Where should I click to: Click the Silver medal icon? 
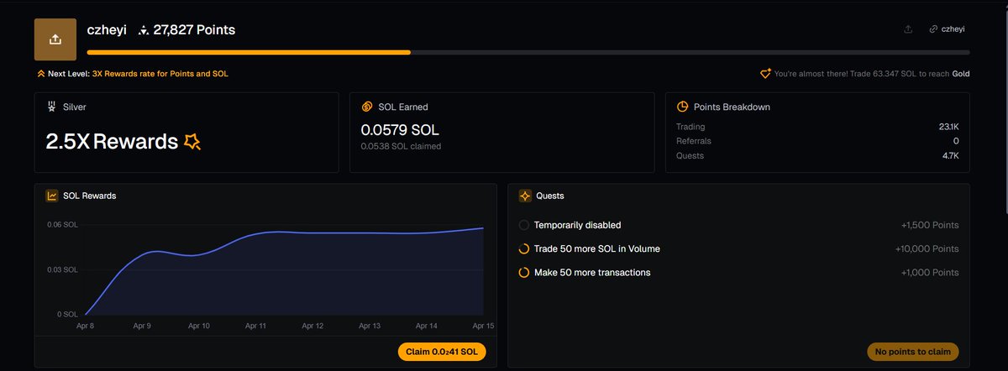52,107
